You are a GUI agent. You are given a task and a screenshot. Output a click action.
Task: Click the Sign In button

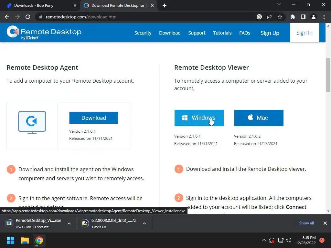(x=304, y=33)
